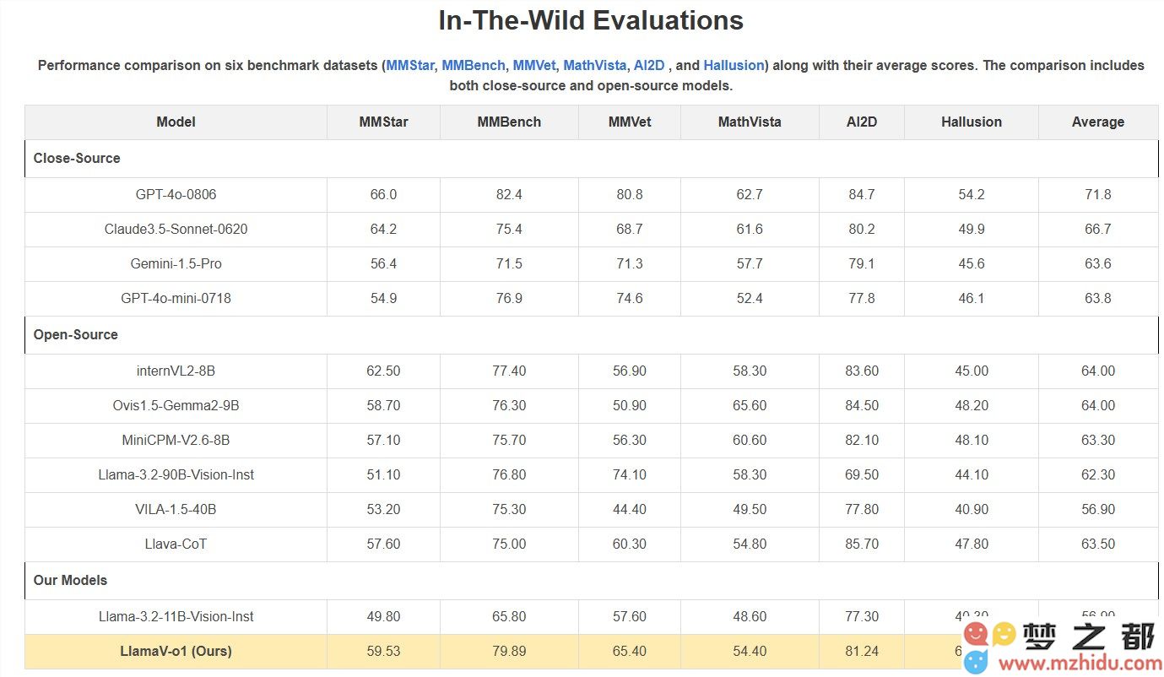1164x677 pixels.
Task: Click the AI2D column header
Action: pyautogui.click(x=862, y=122)
